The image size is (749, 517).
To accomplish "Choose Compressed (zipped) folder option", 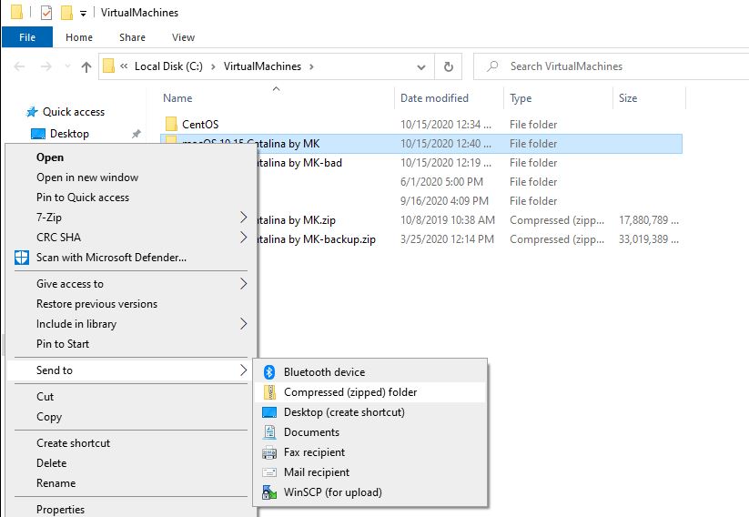I will click(x=350, y=392).
